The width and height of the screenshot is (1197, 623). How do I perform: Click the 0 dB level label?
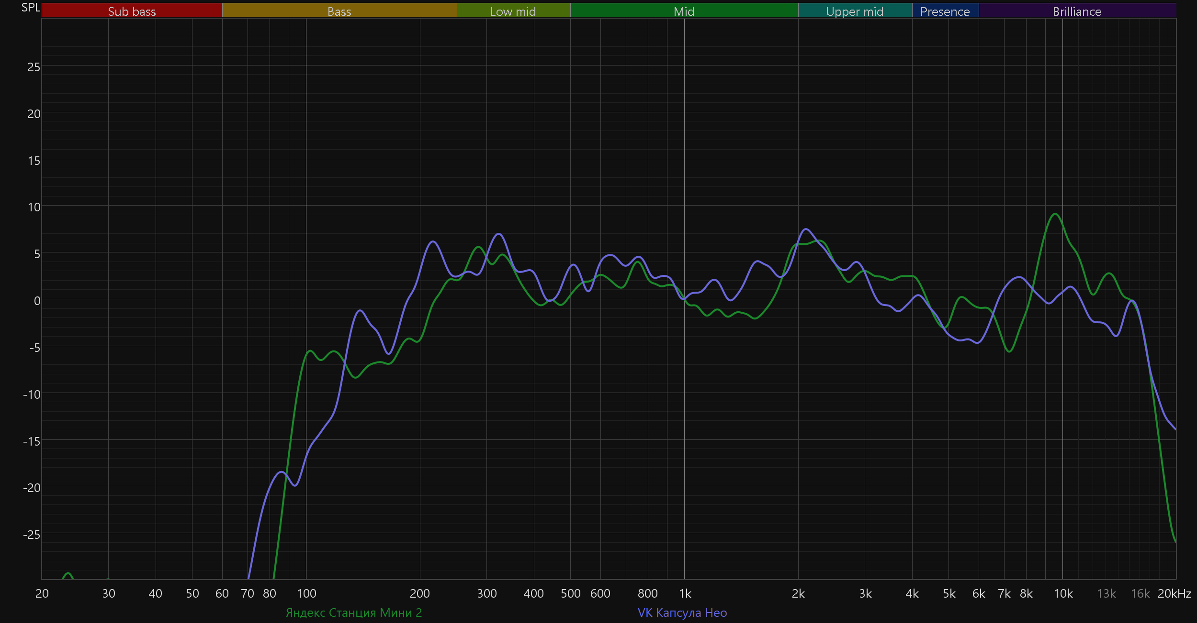(37, 301)
